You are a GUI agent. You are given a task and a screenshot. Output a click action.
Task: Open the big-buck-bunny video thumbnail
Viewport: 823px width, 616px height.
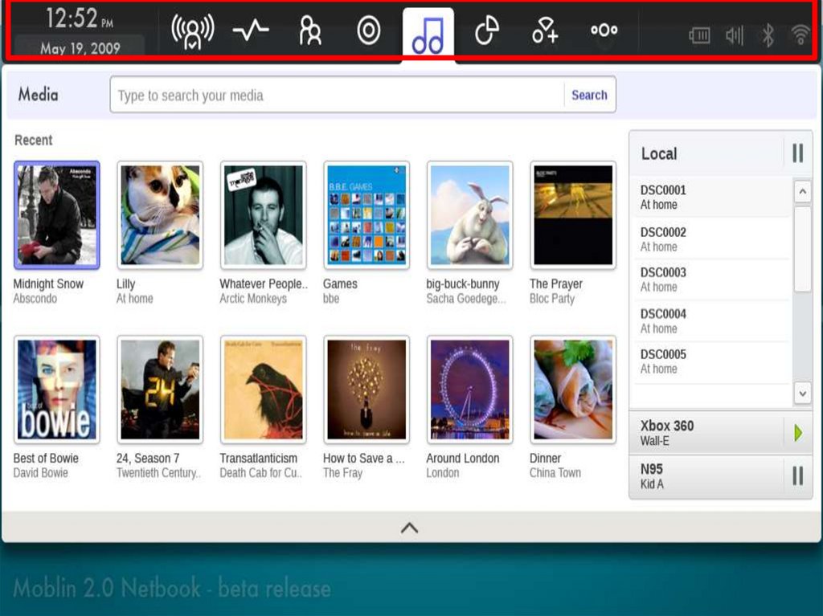pos(469,215)
